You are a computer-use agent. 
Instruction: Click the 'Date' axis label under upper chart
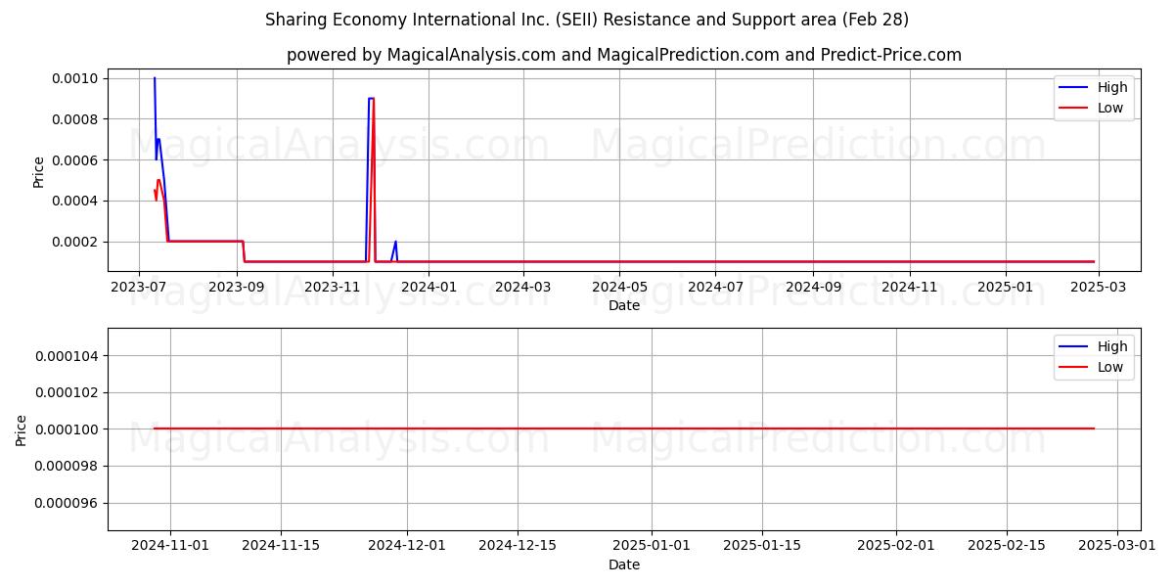pos(624,305)
